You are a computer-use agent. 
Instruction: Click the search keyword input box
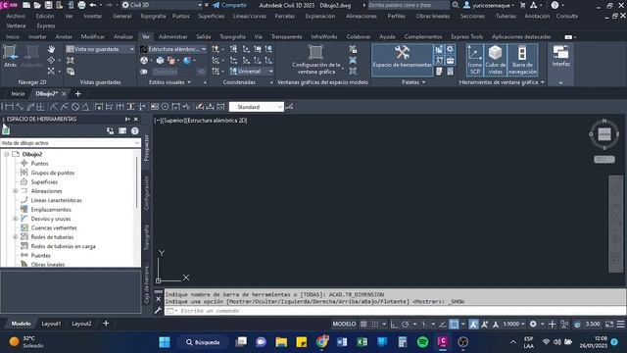[x=408, y=5]
